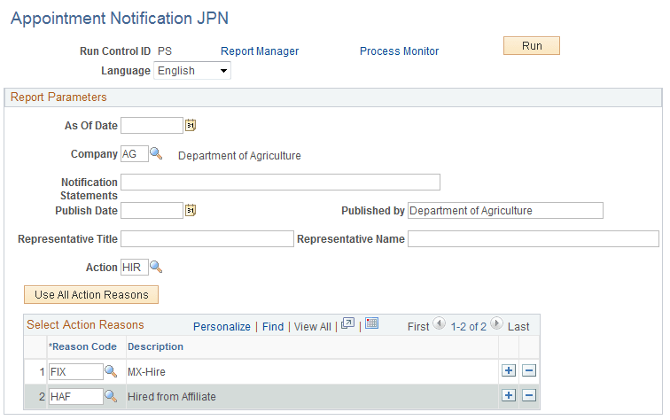Click the Run button
Image resolution: width=670 pixels, height=420 pixels.
tap(532, 46)
